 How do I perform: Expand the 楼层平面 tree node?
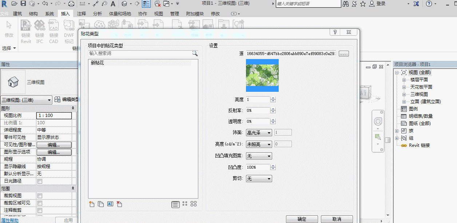[404, 80]
